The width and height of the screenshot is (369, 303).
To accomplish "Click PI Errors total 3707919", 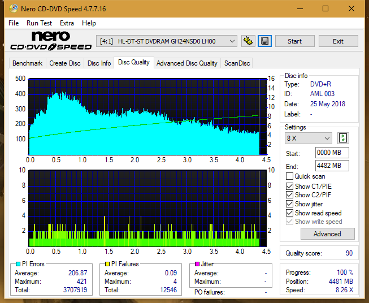I will (x=75, y=290).
